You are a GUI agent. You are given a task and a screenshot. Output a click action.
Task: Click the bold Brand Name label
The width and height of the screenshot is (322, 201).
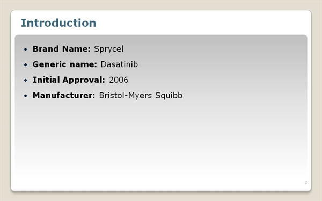[62, 49]
